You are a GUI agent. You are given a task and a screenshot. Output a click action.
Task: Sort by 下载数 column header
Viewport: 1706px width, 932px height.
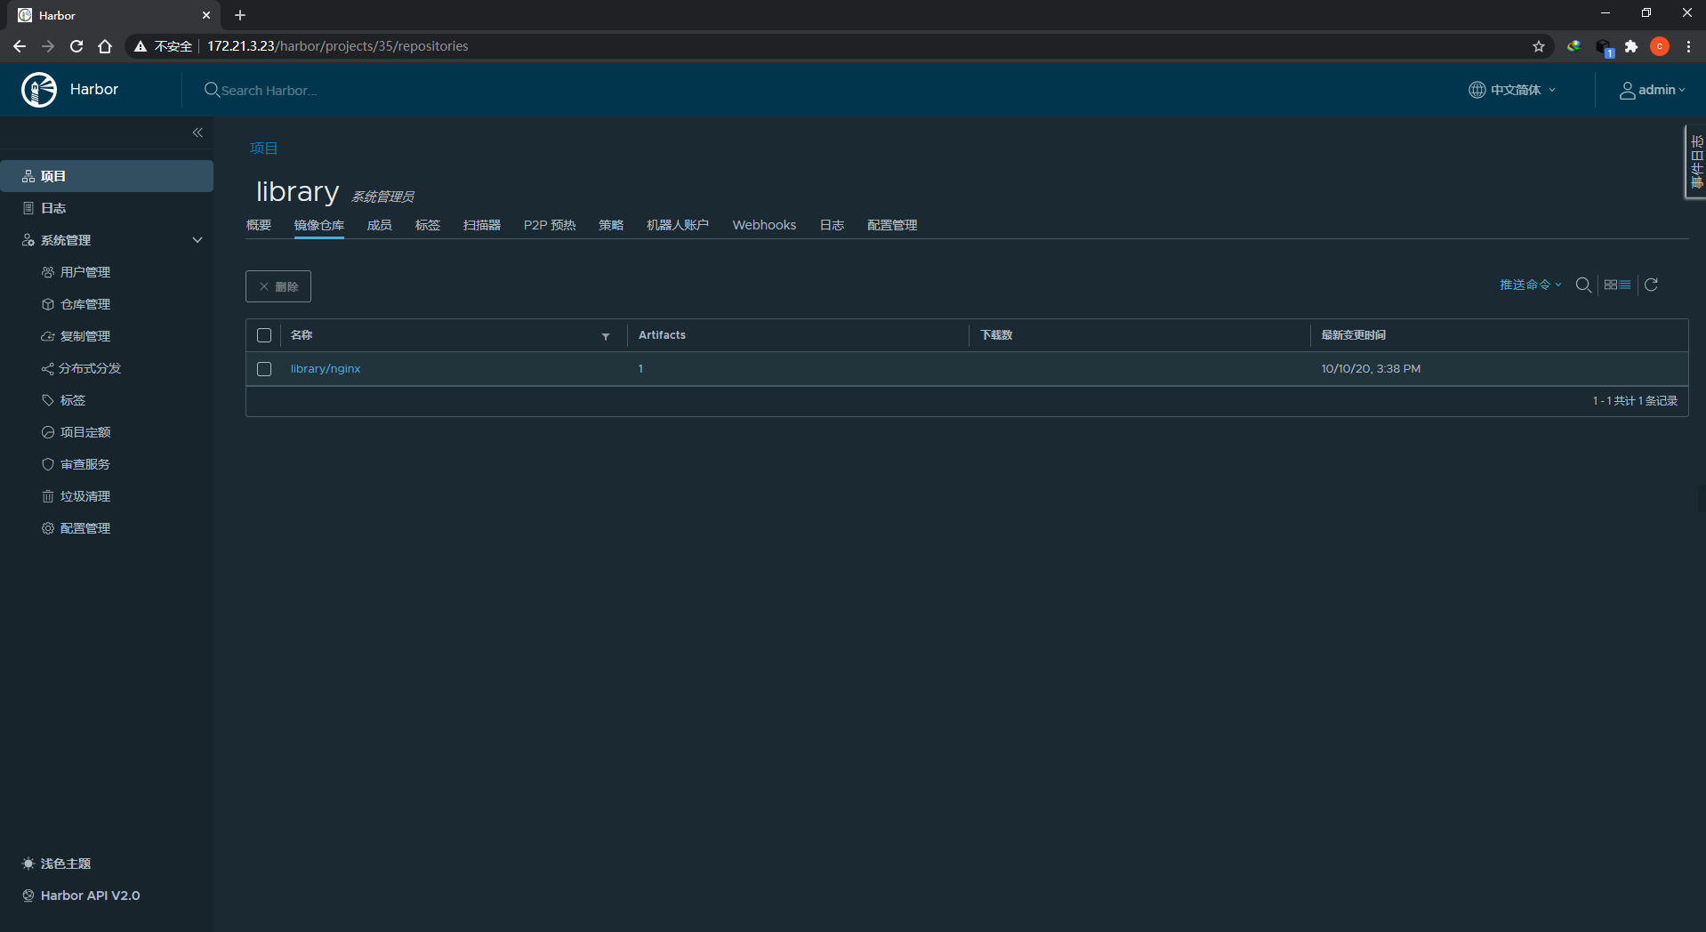tap(996, 335)
